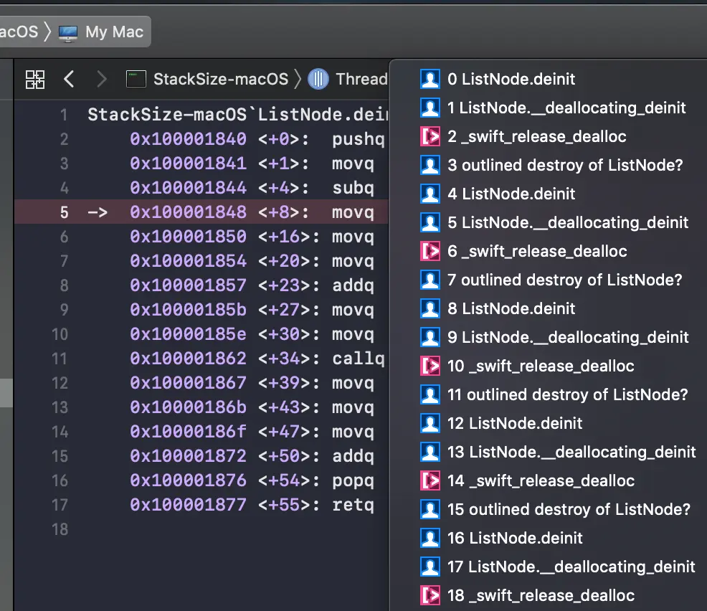Image resolution: width=707 pixels, height=611 pixels.
Task: Click user icon beside frame 16 ListNode.deinit
Action: click(430, 538)
